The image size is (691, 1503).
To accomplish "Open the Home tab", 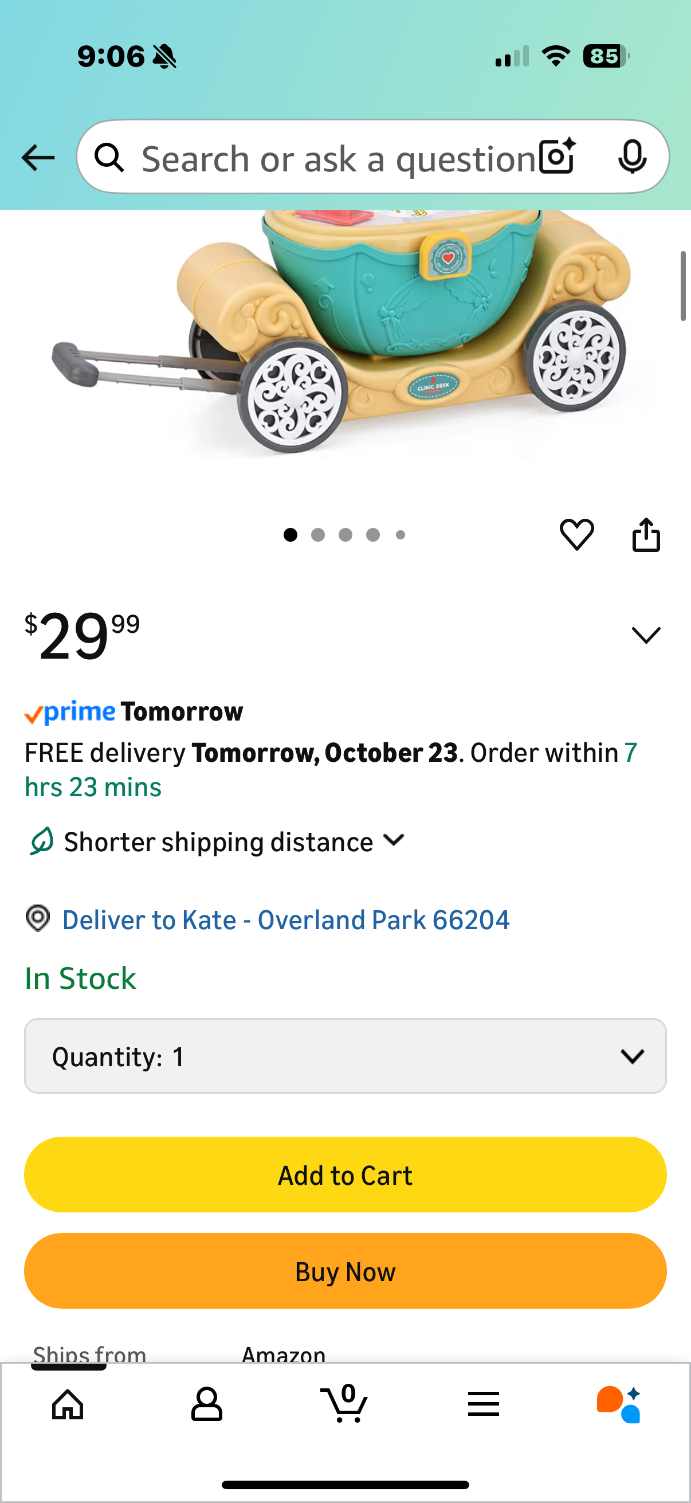I will (68, 1404).
